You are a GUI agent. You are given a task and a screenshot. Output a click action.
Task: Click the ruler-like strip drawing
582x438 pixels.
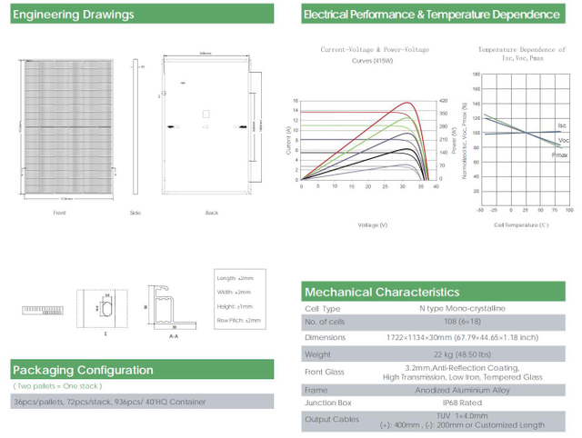pos(43,311)
